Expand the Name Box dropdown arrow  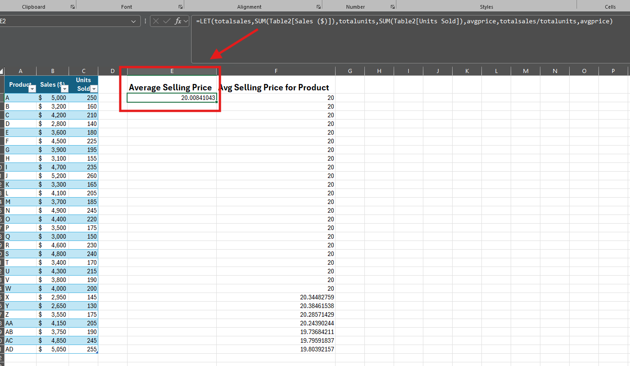pos(133,21)
